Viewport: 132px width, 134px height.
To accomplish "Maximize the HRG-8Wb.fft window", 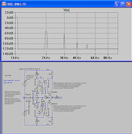I will 123,4.
